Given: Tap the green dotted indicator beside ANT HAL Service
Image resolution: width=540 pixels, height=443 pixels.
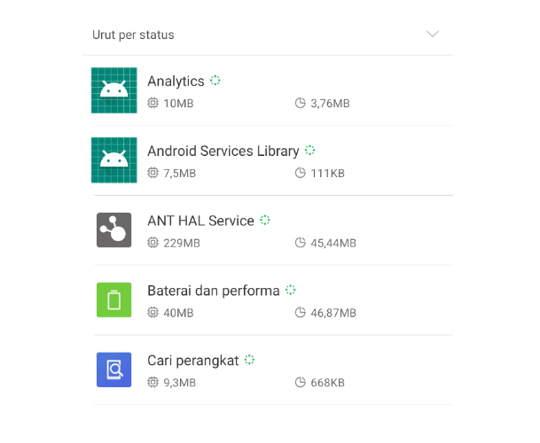Looking at the screenshot, I should click(x=265, y=220).
